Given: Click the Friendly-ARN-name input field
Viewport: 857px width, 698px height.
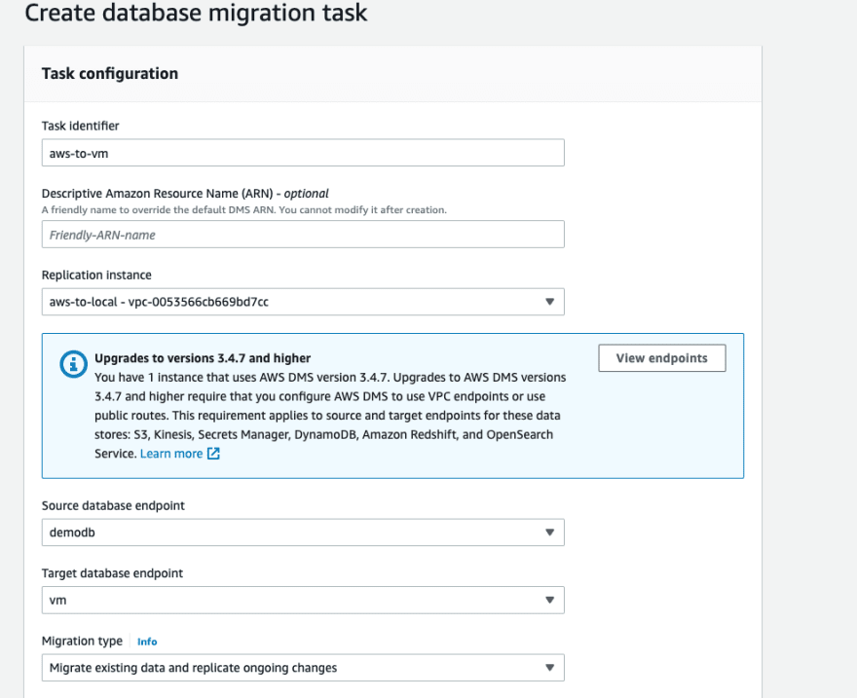Looking at the screenshot, I should click(x=303, y=235).
